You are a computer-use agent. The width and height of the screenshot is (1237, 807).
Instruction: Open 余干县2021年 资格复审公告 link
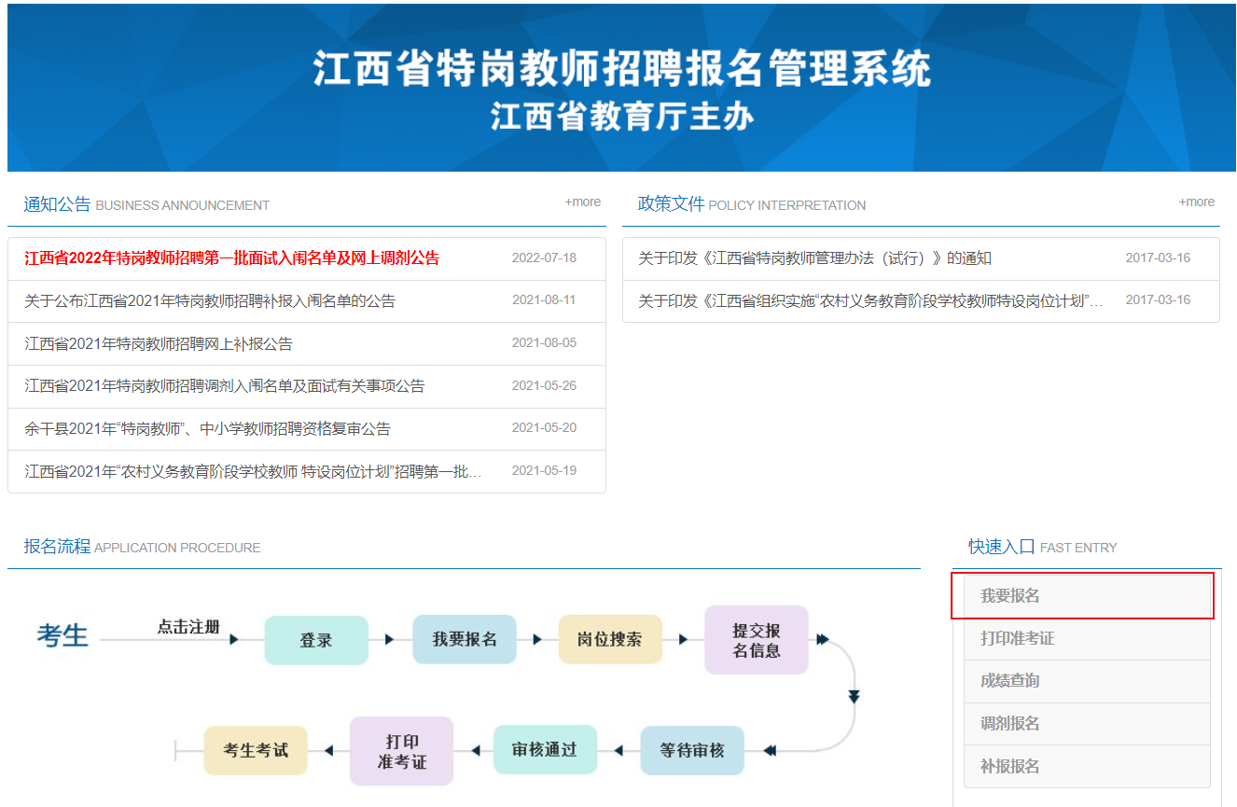[207, 429]
